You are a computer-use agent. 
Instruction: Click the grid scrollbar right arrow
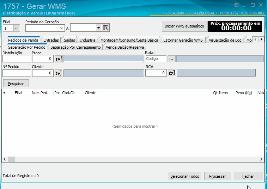coord(261,159)
